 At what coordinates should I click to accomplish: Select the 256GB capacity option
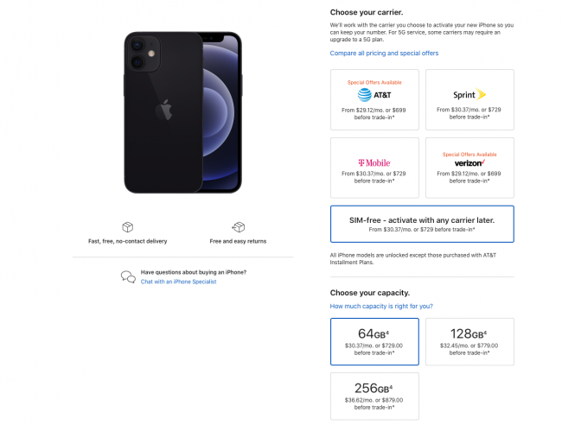click(x=374, y=396)
